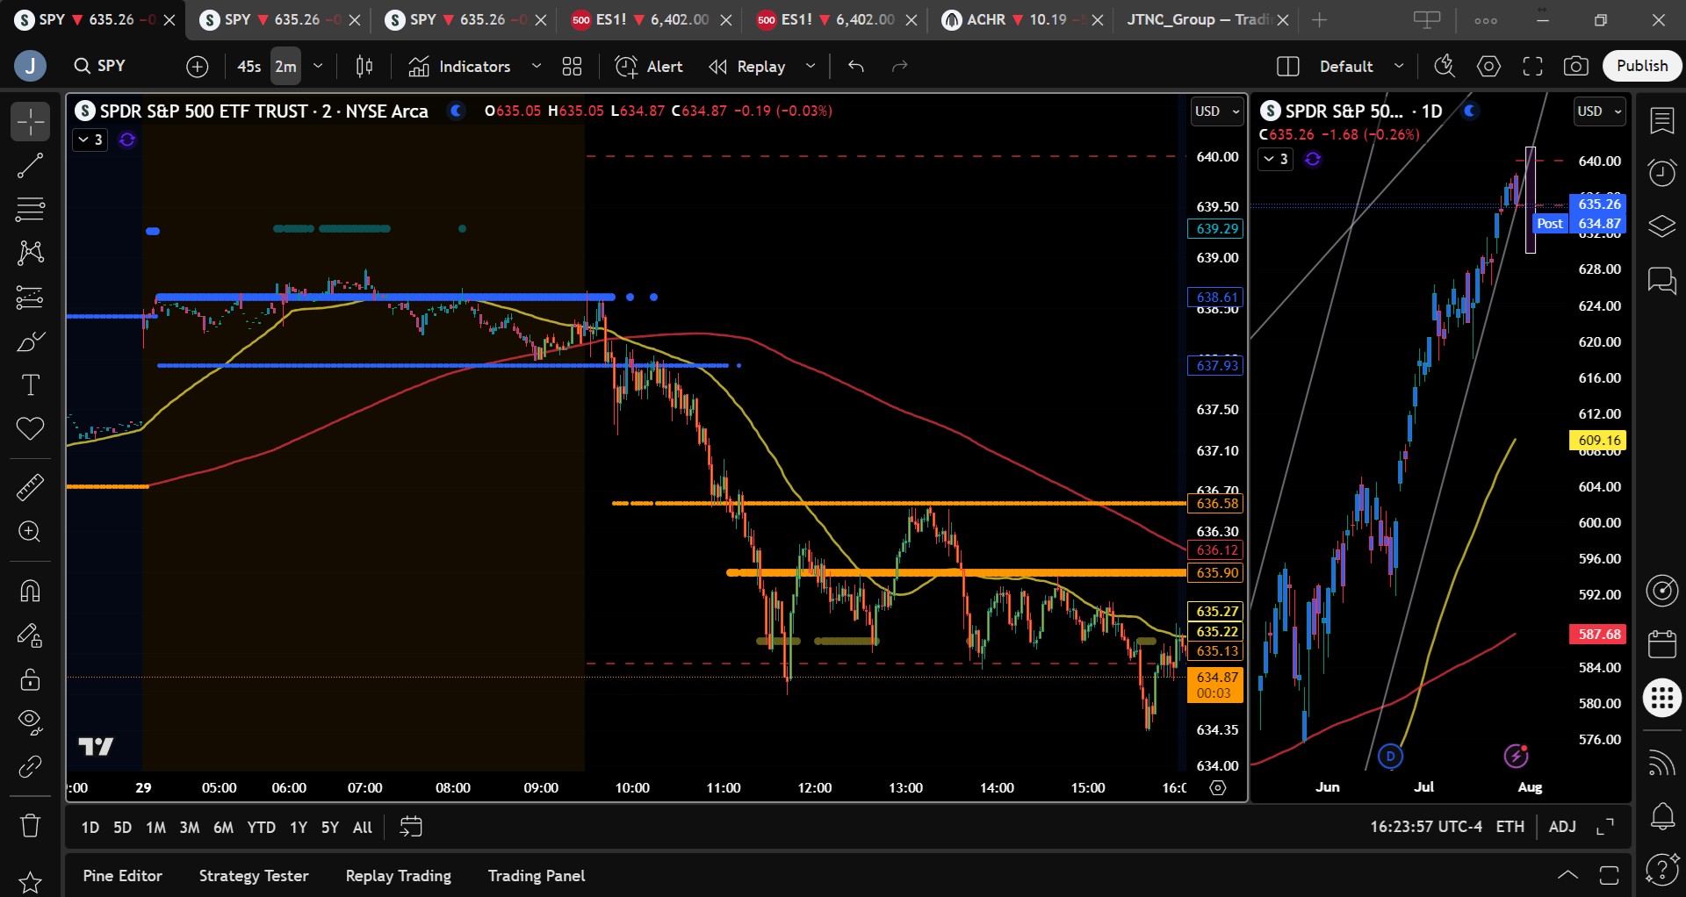
Task: Expand the time interval dropdown
Action: point(318,66)
